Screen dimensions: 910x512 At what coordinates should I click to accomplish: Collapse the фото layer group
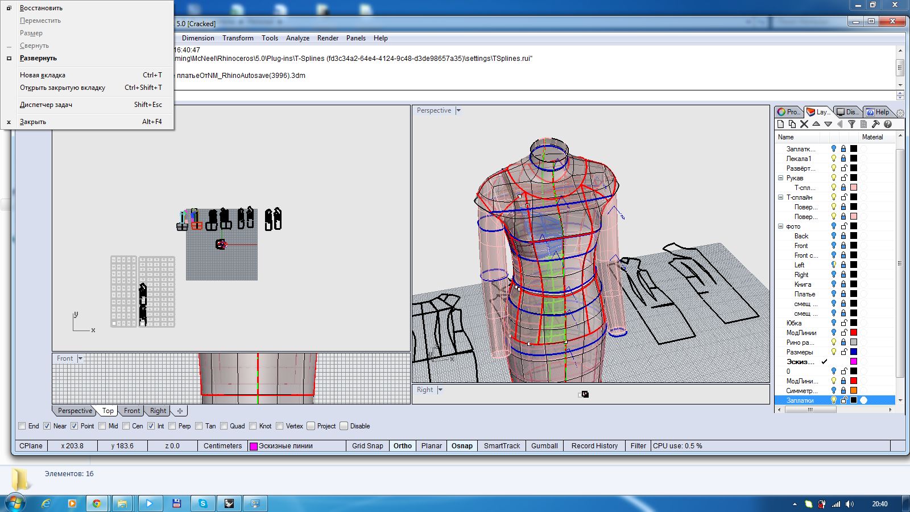click(781, 226)
